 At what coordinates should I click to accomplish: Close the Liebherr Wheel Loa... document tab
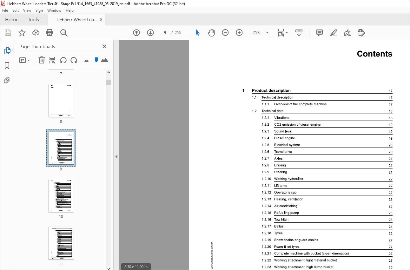pos(101,20)
